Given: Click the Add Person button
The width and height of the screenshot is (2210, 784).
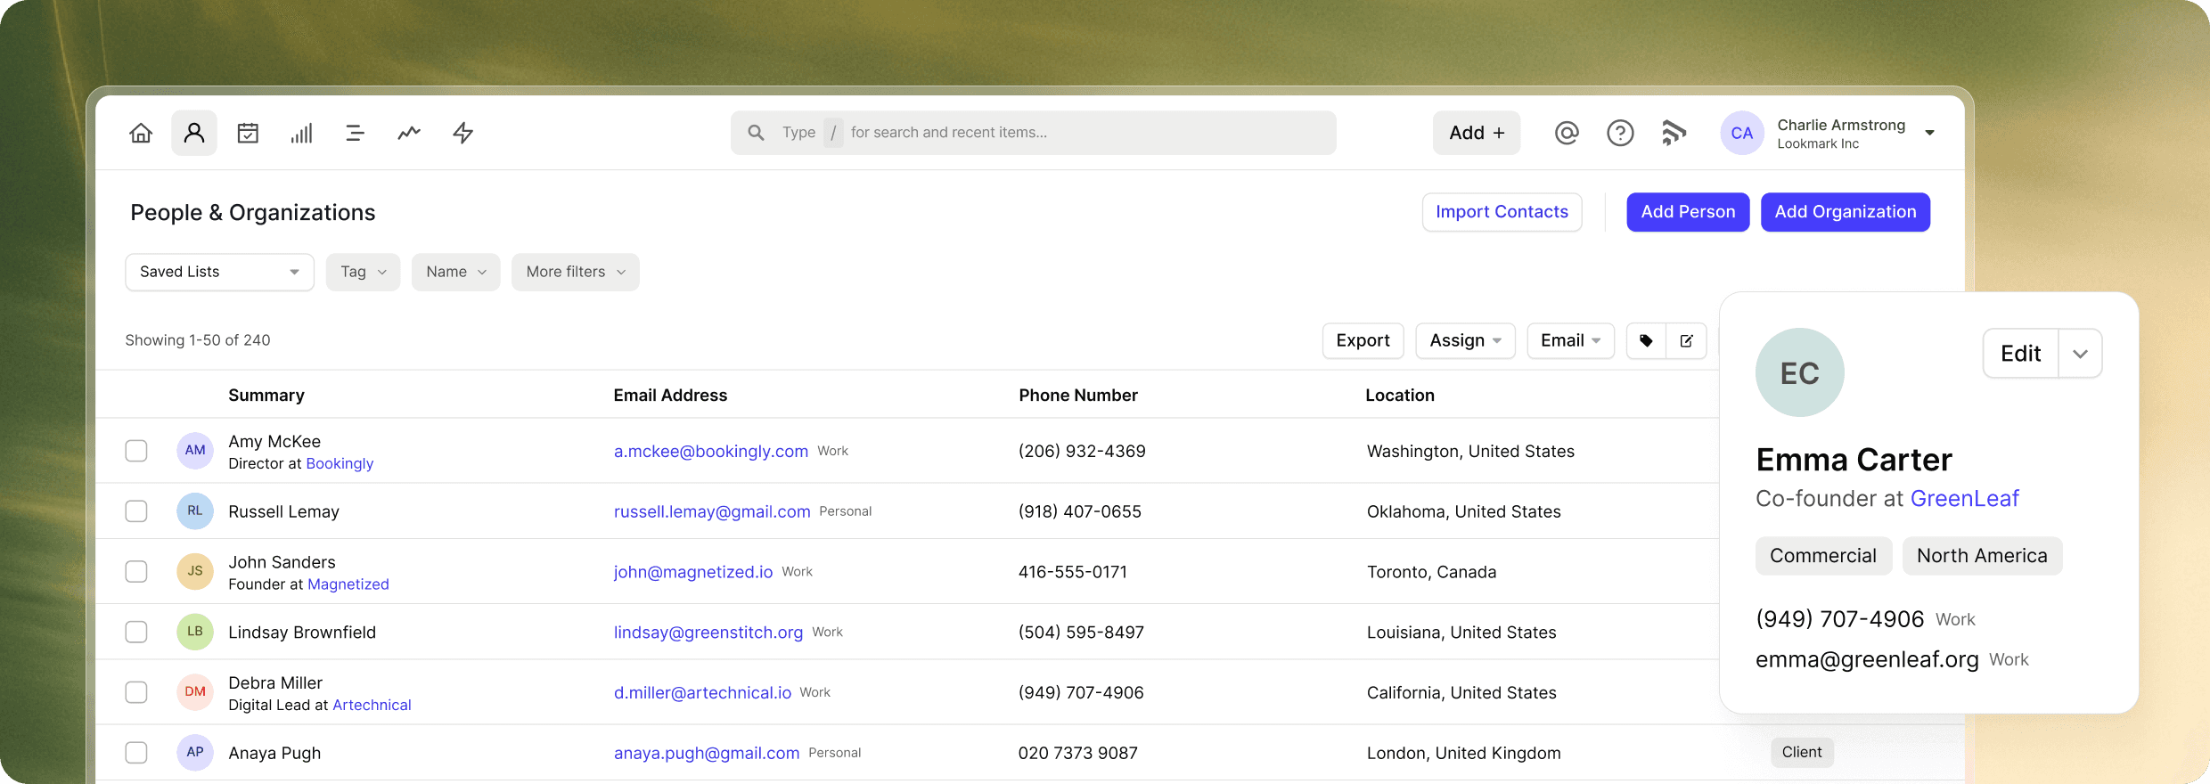Looking at the screenshot, I should 1687,212.
